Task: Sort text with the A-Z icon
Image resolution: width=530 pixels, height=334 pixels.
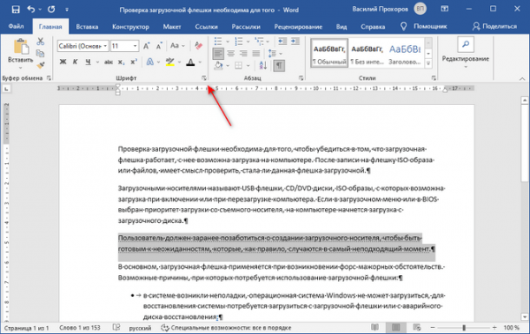Action: point(262,65)
